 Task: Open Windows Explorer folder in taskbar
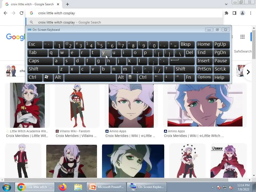tap(78, 187)
